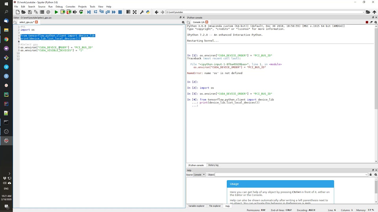Step over the current line in debugger
The height and width of the screenshot is (212, 378).
point(95,12)
